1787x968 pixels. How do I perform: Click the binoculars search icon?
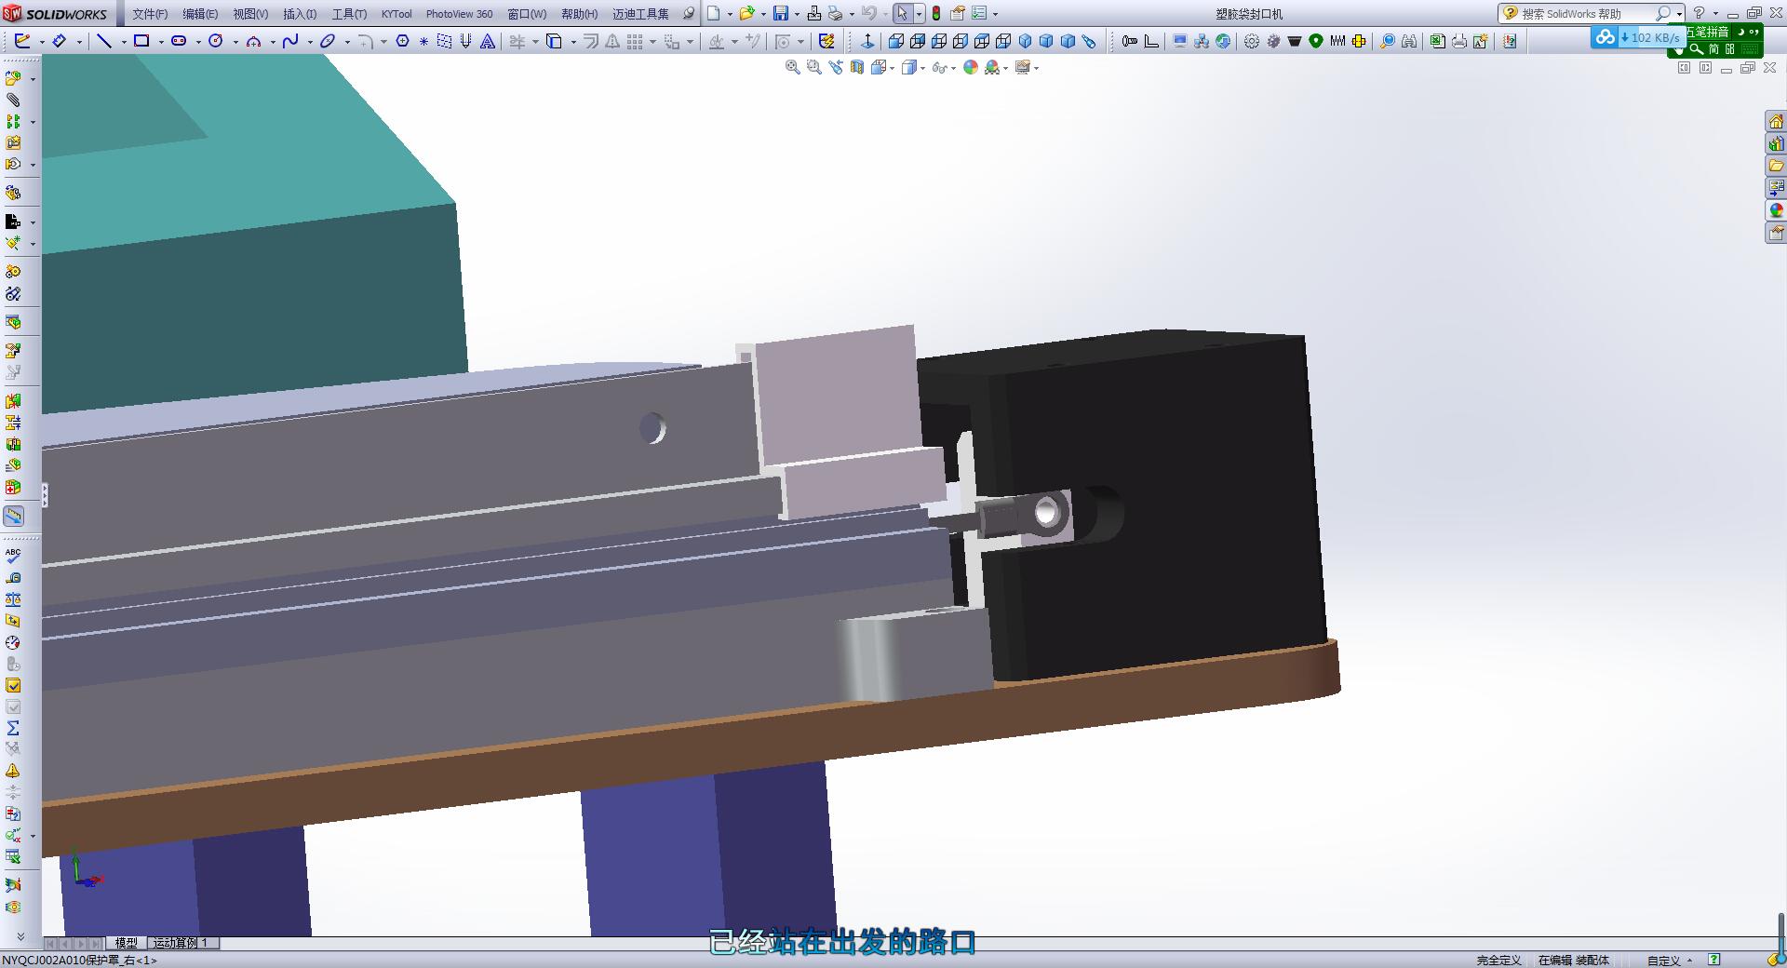click(x=1409, y=41)
